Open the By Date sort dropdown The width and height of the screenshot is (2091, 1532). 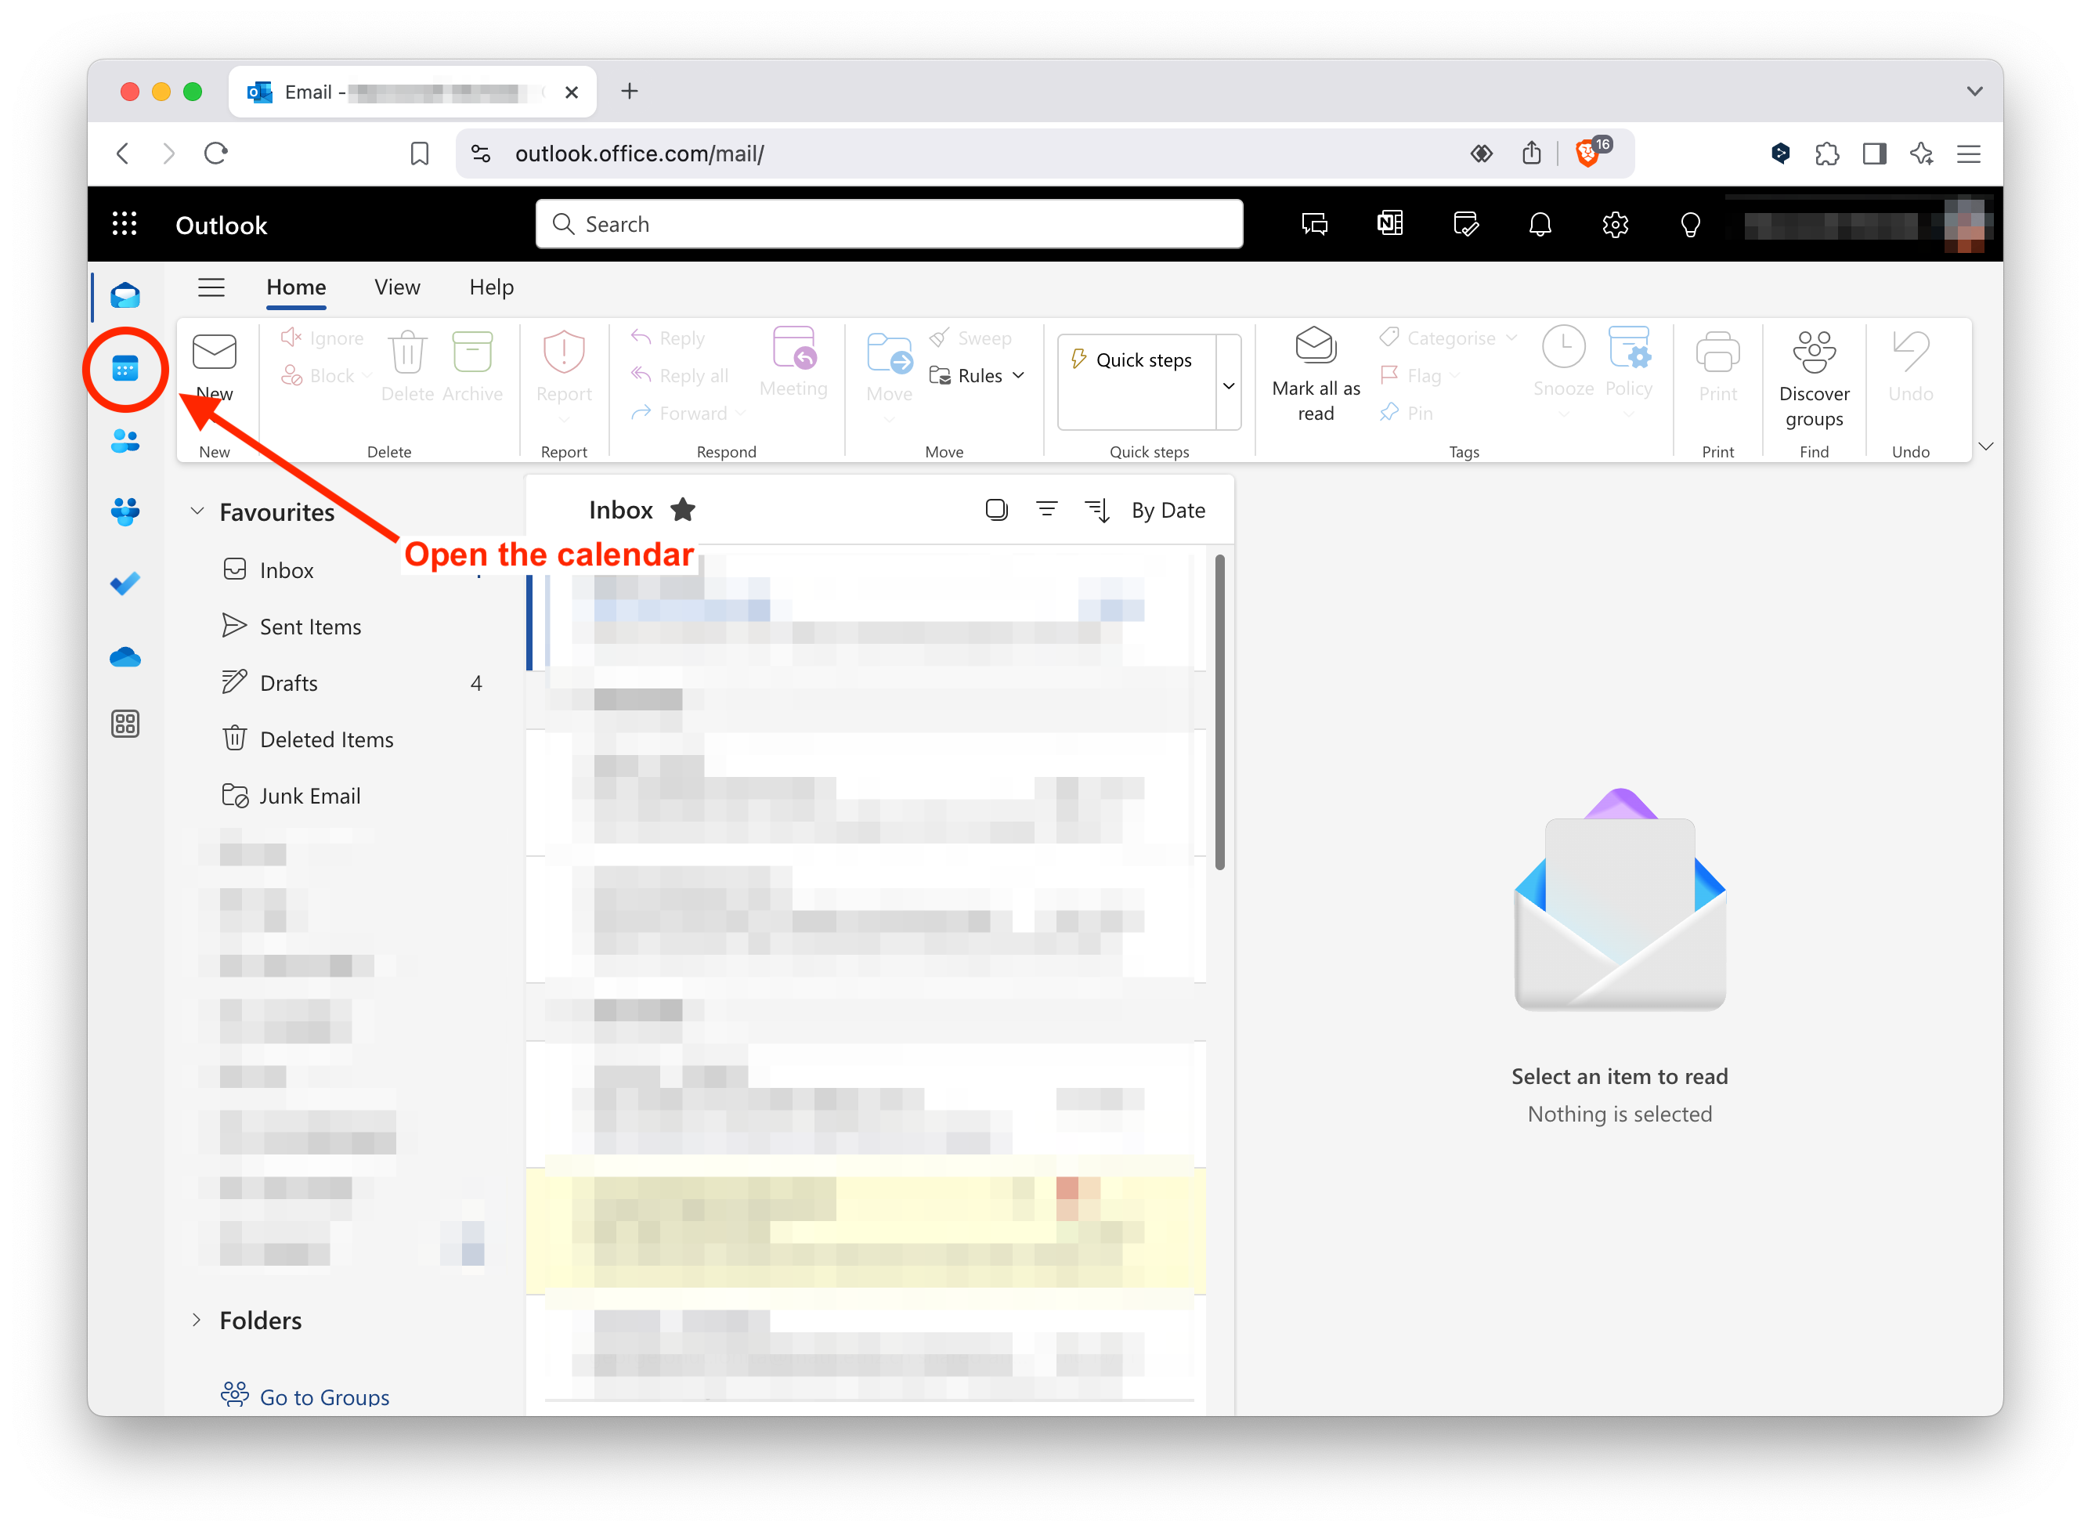pos(1168,509)
